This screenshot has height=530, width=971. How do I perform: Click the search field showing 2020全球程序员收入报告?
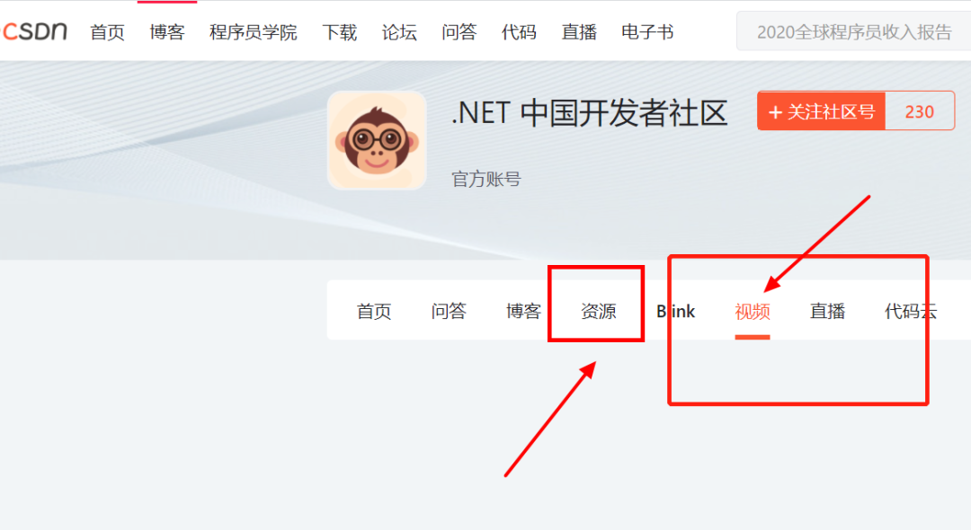coord(854,31)
